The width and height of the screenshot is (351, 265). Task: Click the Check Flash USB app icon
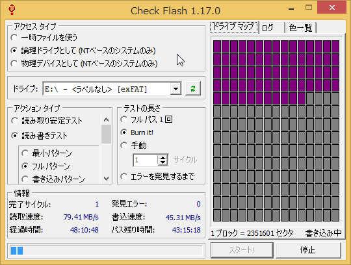click(x=12, y=10)
